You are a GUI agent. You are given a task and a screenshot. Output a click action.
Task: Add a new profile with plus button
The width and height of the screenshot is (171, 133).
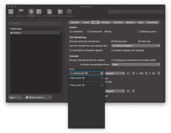tap(19, 97)
